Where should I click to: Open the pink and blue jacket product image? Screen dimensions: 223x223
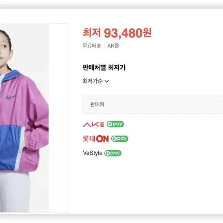coord(24,118)
